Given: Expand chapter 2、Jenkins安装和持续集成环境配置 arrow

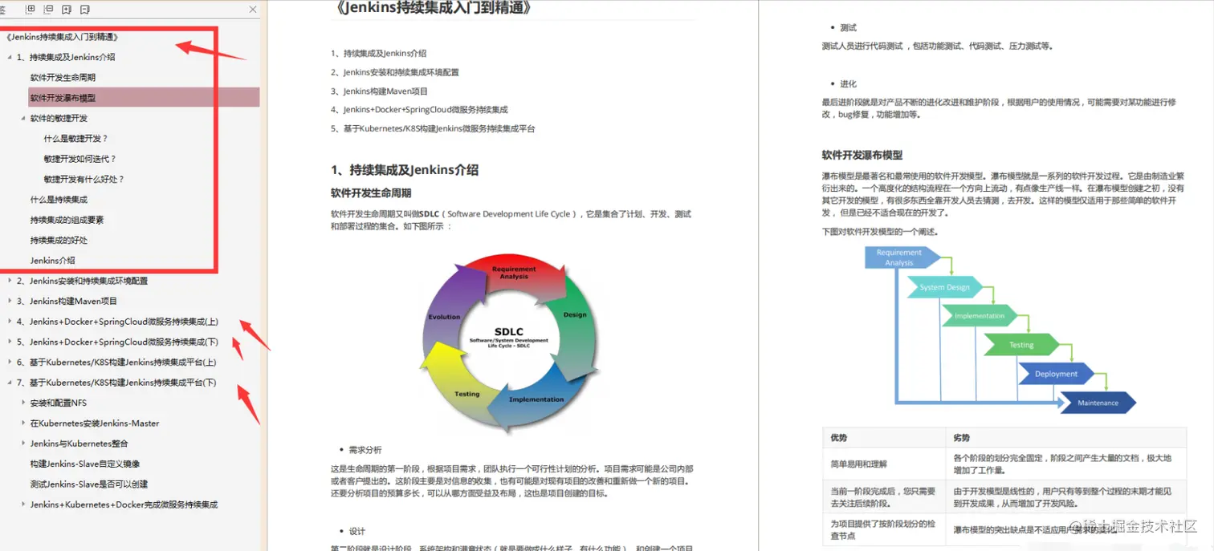Looking at the screenshot, I should pyautogui.click(x=10, y=281).
